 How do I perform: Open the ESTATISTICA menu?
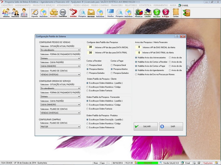pos(145,5)
